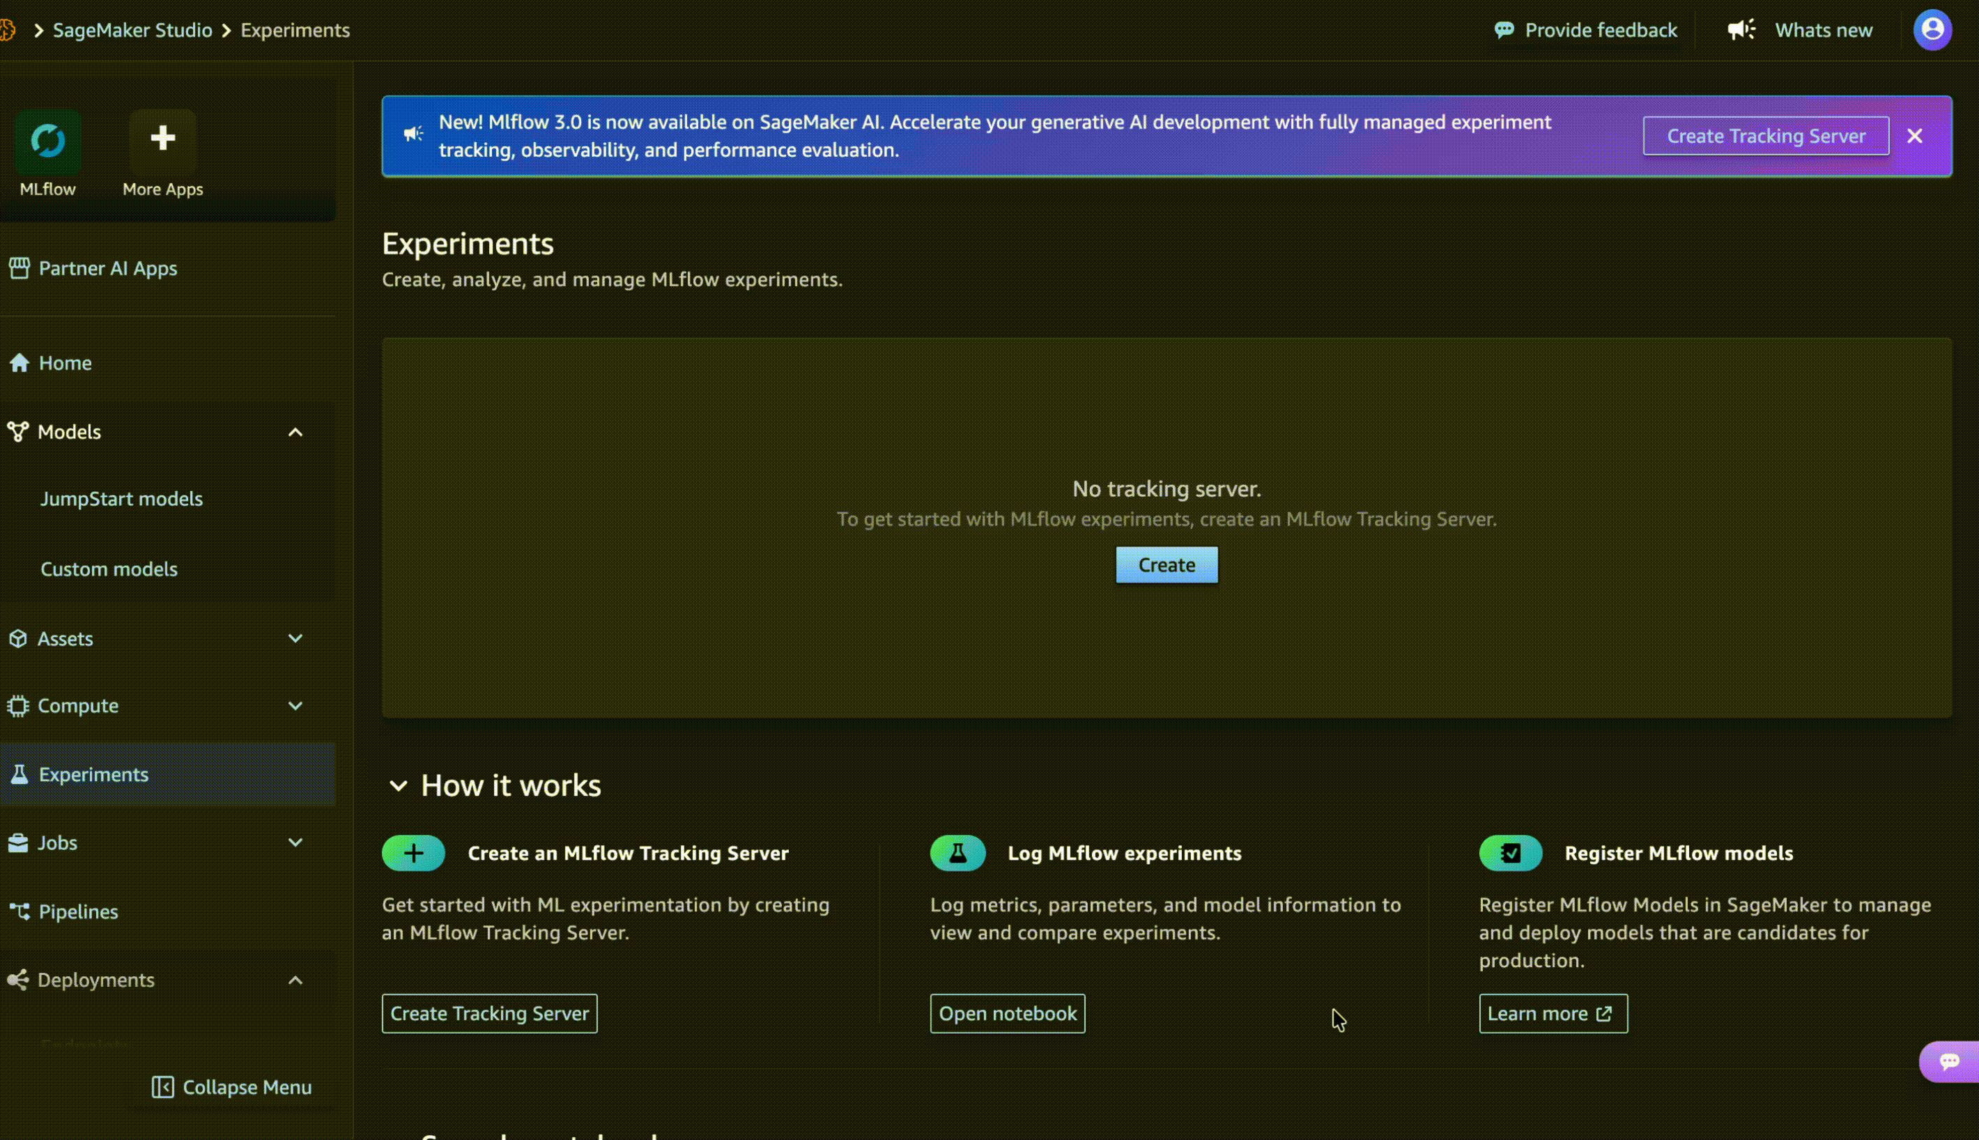Click the Home house icon
Image resolution: width=1979 pixels, height=1140 pixels.
coord(20,362)
